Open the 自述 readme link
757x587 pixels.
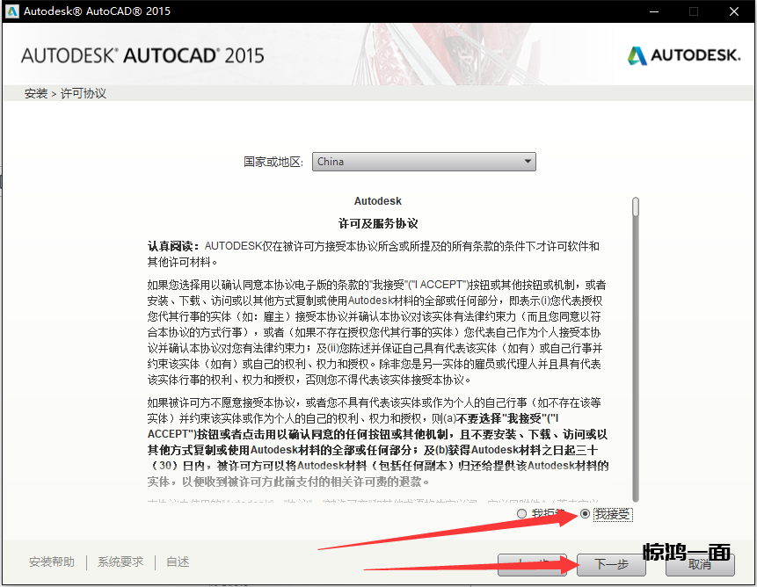[x=178, y=562]
